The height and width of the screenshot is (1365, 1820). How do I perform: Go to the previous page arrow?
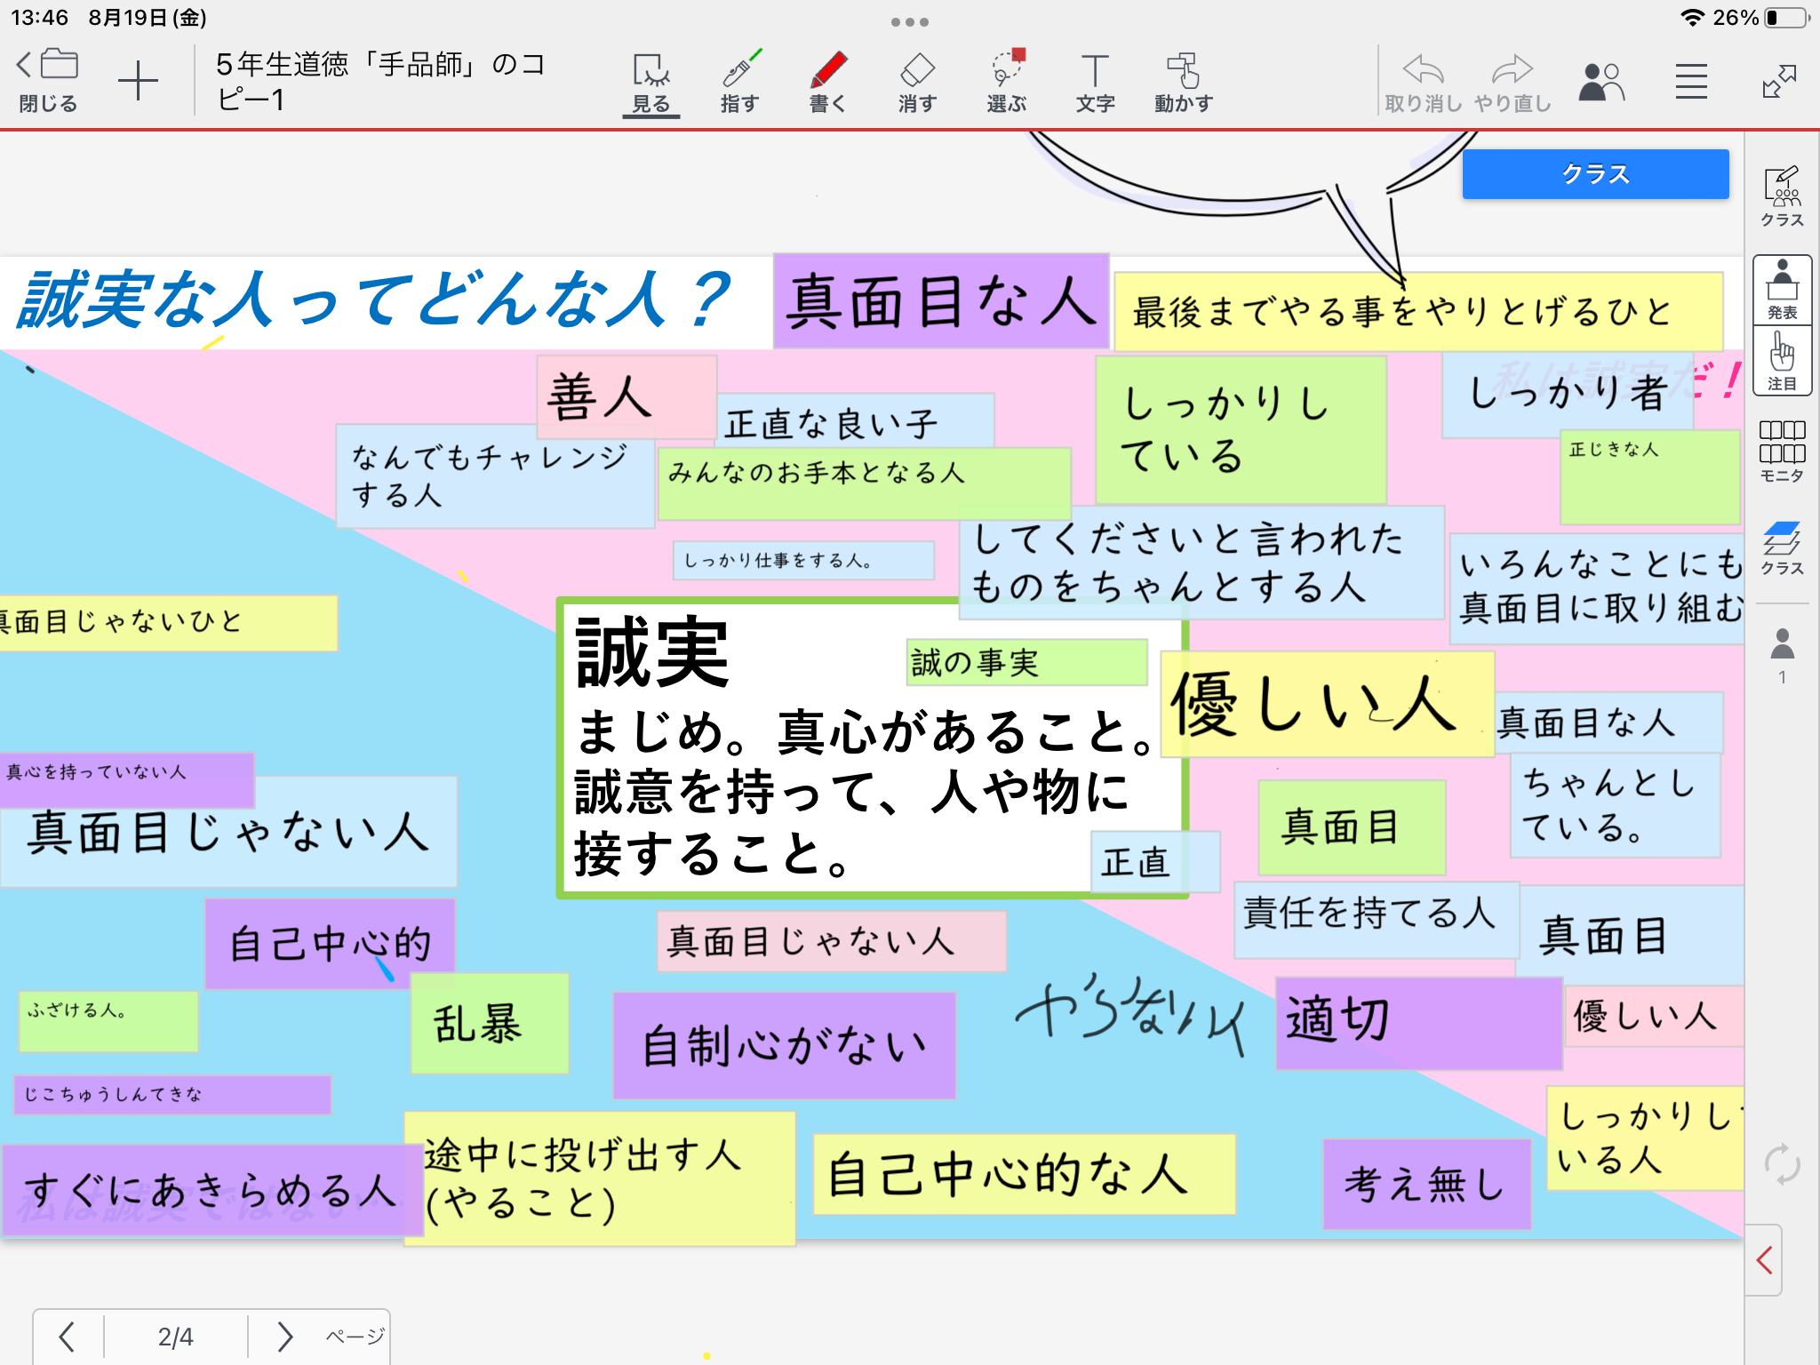coord(67,1336)
